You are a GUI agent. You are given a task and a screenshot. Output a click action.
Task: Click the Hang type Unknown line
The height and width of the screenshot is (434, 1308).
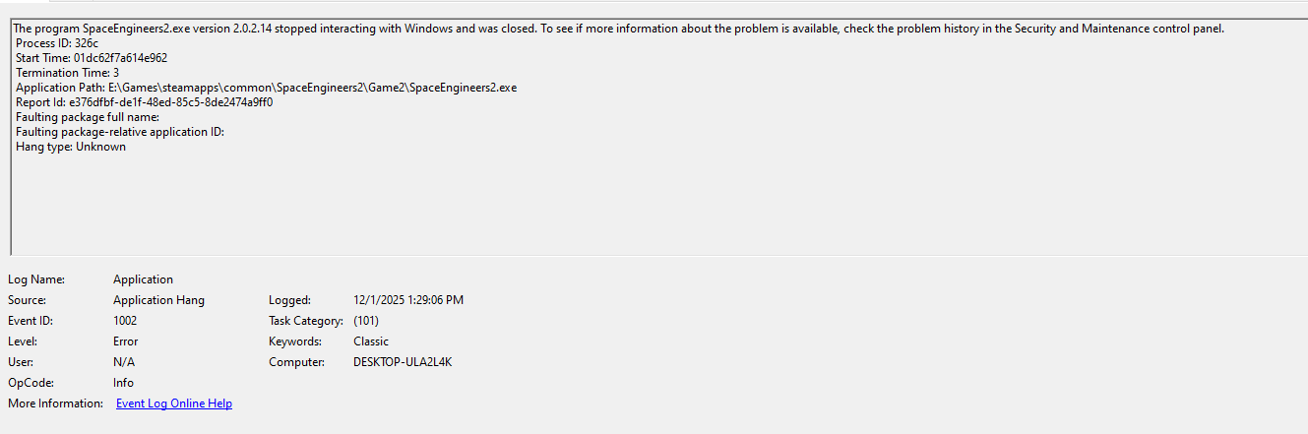71,147
